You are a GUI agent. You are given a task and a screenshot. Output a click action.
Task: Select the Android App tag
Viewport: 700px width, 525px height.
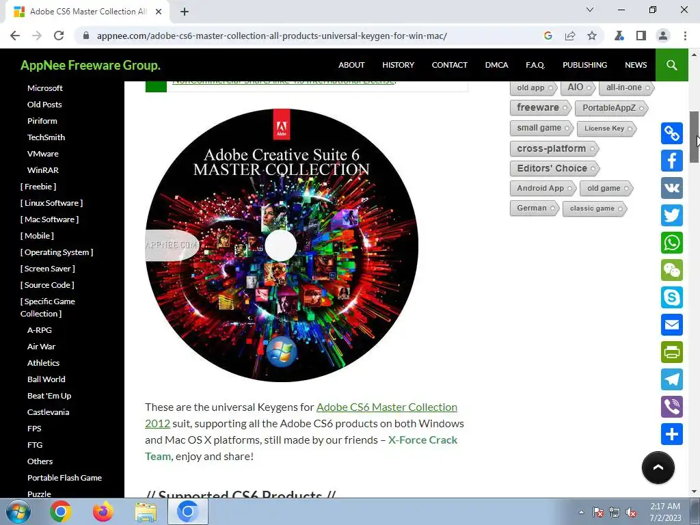click(x=543, y=189)
